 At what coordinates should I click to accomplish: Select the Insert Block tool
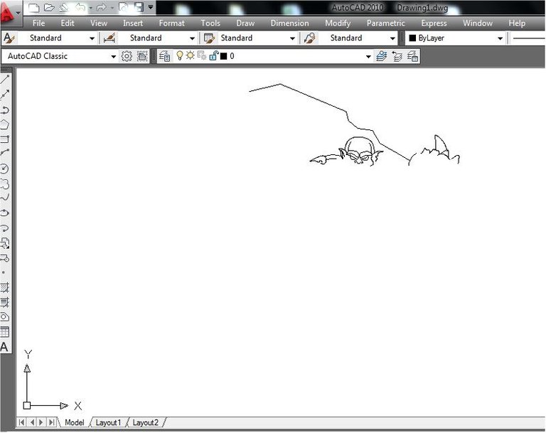pos(5,243)
